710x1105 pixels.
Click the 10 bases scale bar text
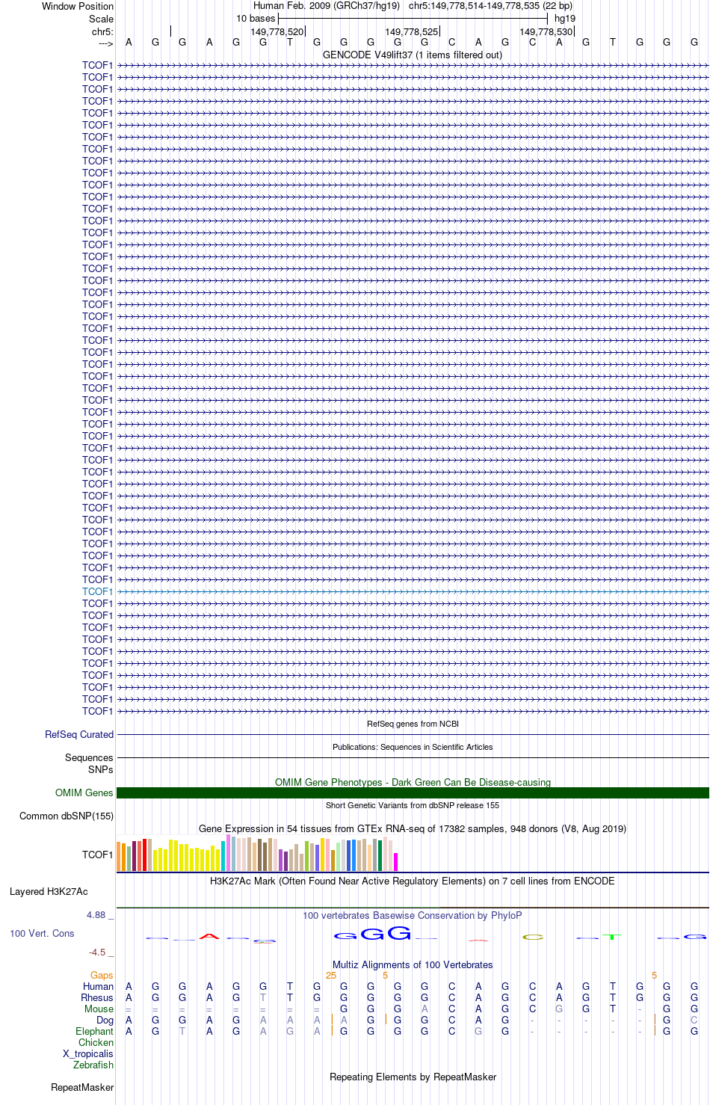click(x=256, y=19)
